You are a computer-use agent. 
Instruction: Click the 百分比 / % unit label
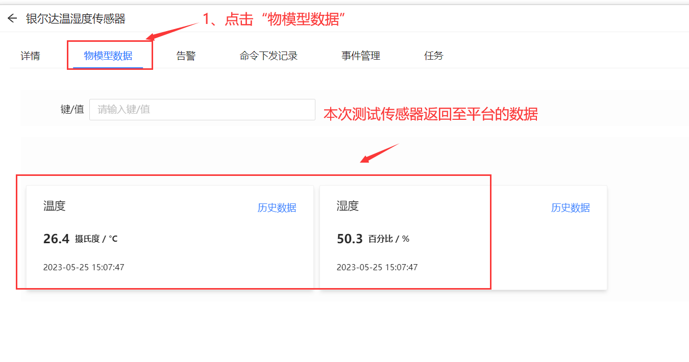click(x=389, y=239)
